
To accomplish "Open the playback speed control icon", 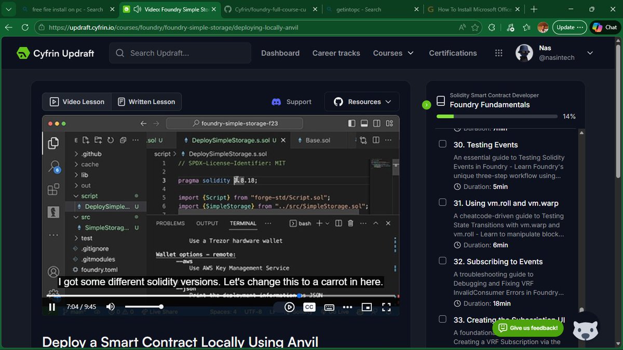I will pos(290,307).
